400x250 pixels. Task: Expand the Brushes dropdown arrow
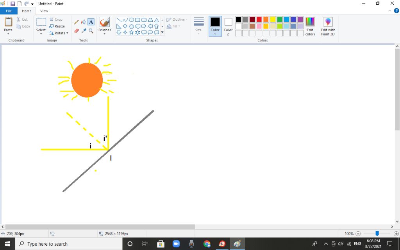point(105,34)
